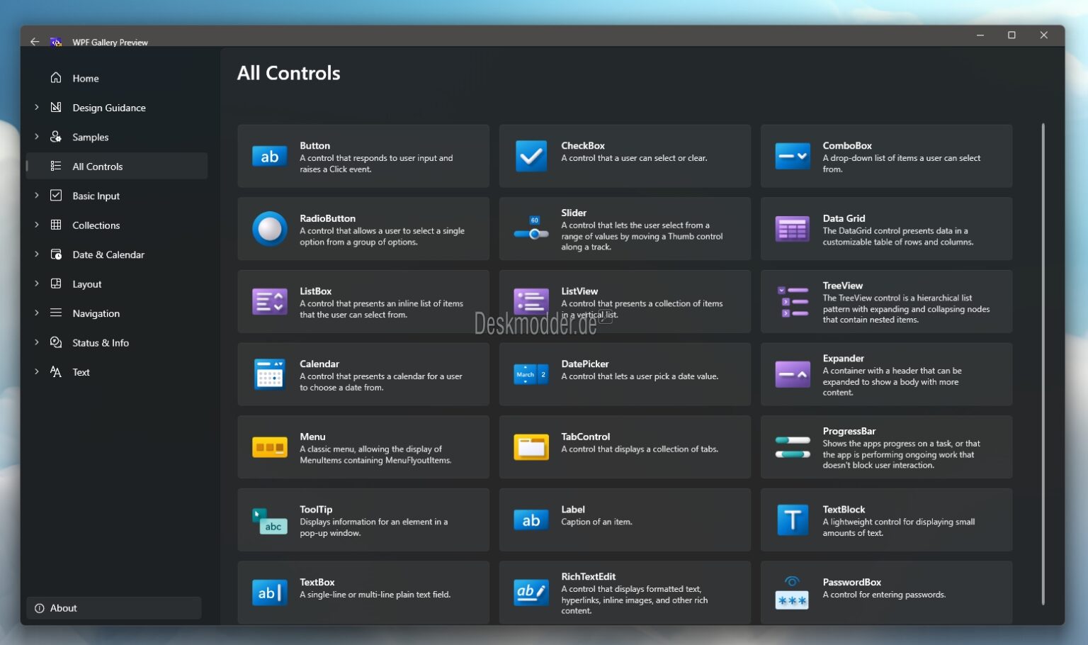This screenshot has height=645, width=1088.
Task: Click the Button control's "ab" icon
Action: [x=269, y=156]
